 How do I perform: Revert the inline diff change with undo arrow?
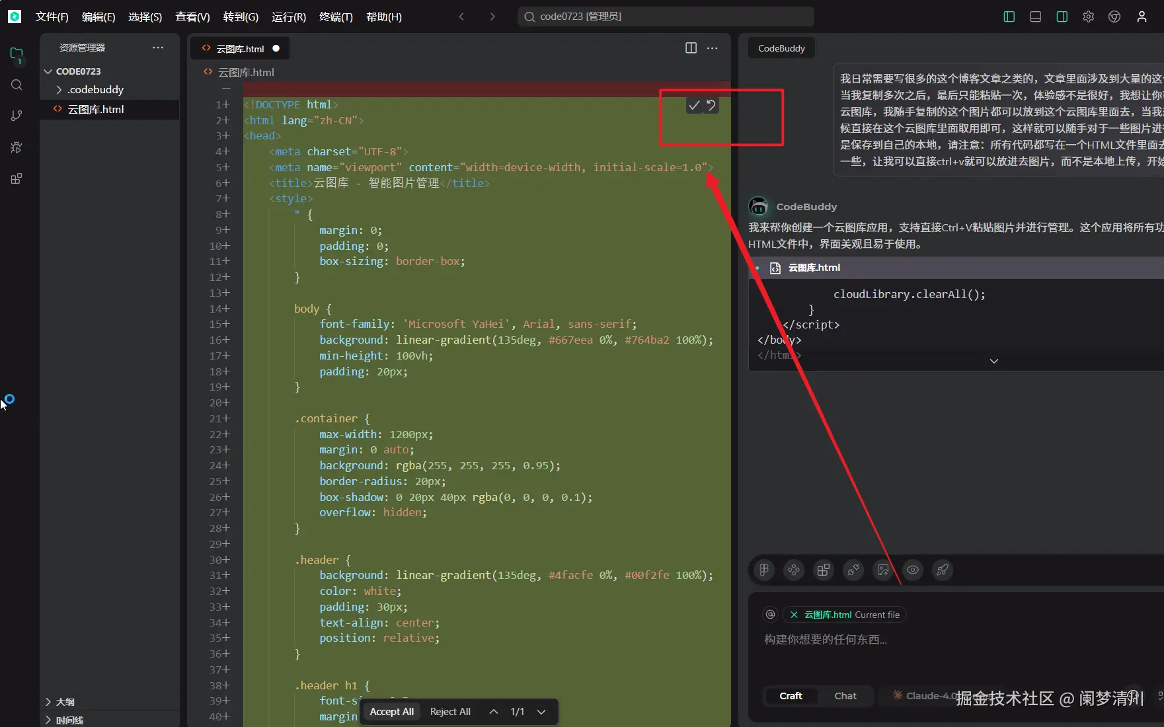[x=711, y=105]
